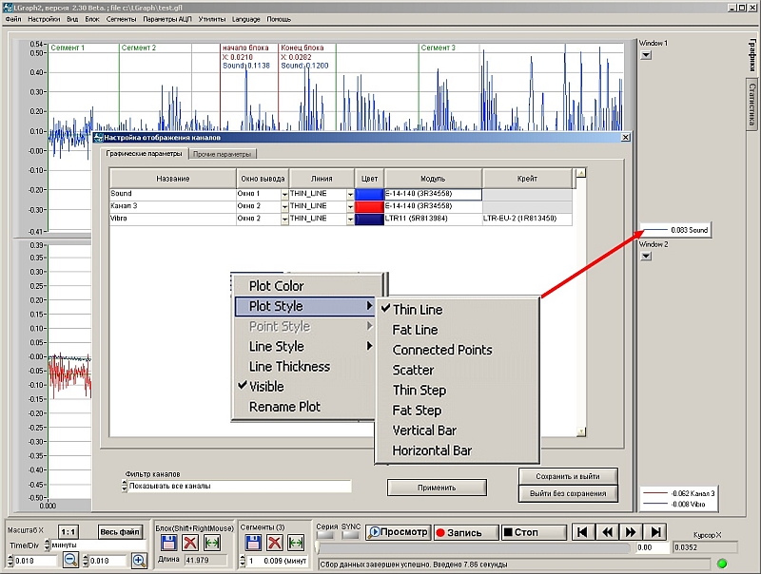Click the Фильтр каналов input field
Screen dimensions: 761x574
[x=238, y=486]
